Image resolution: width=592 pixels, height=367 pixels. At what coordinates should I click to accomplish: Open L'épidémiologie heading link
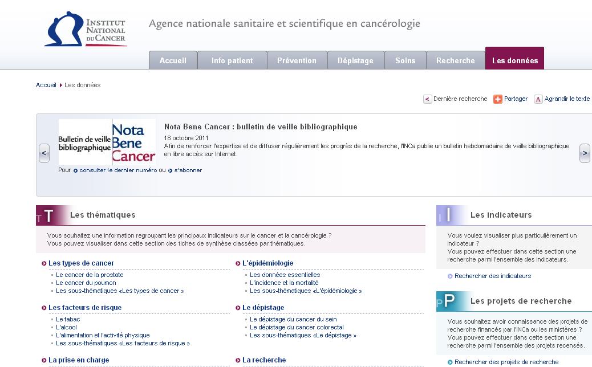(x=267, y=263)
